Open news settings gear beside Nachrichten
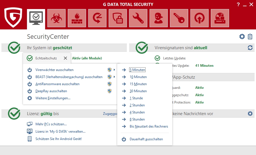Screen dimensions: 256x155 250,113
